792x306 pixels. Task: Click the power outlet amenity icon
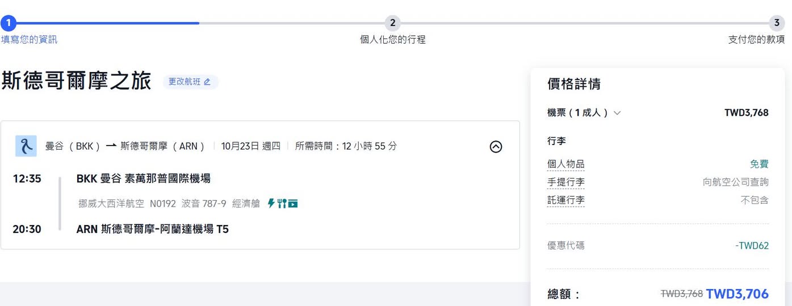pyautogui.click(x=271, y=203)
